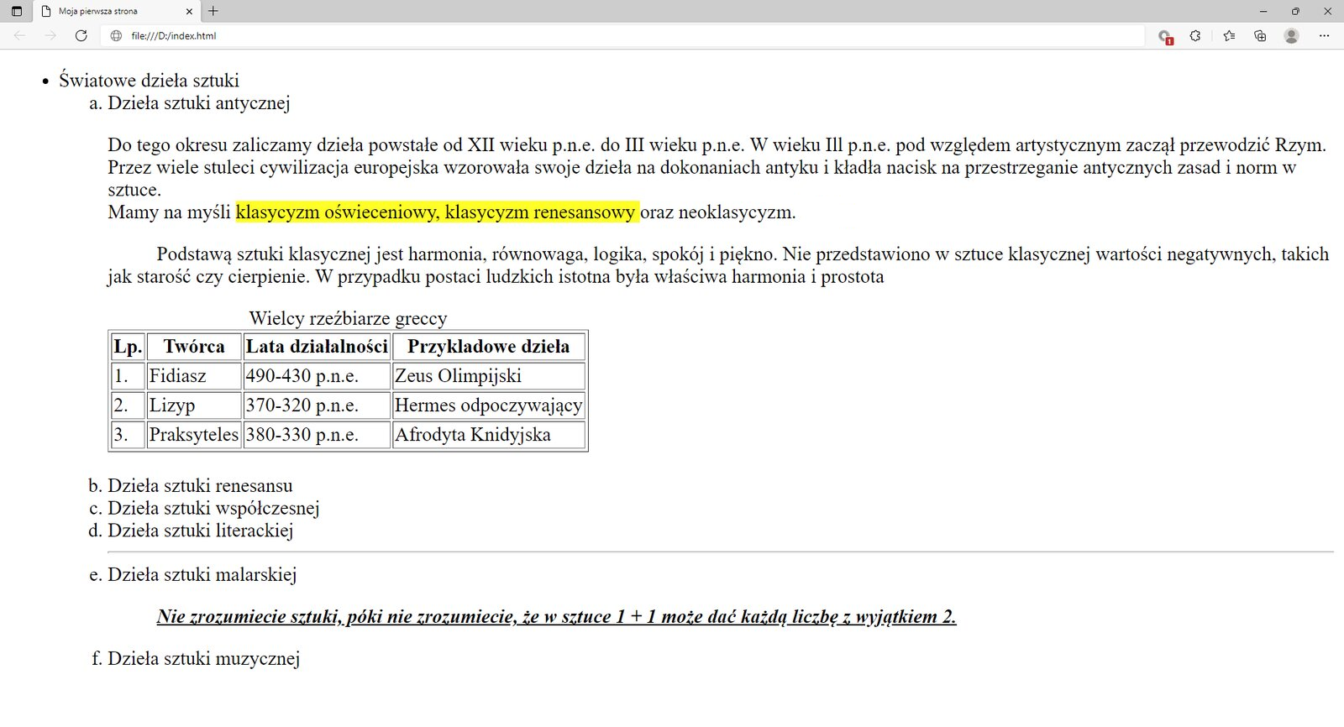
Task: Close the 'Moja pierwsza strona' tab
Action: 189,11
